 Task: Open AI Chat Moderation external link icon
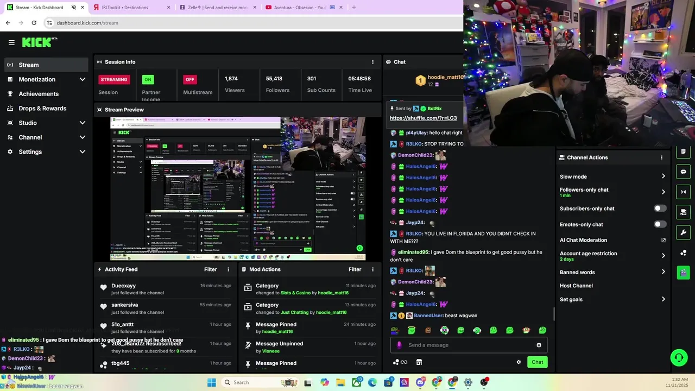(664, 240)
